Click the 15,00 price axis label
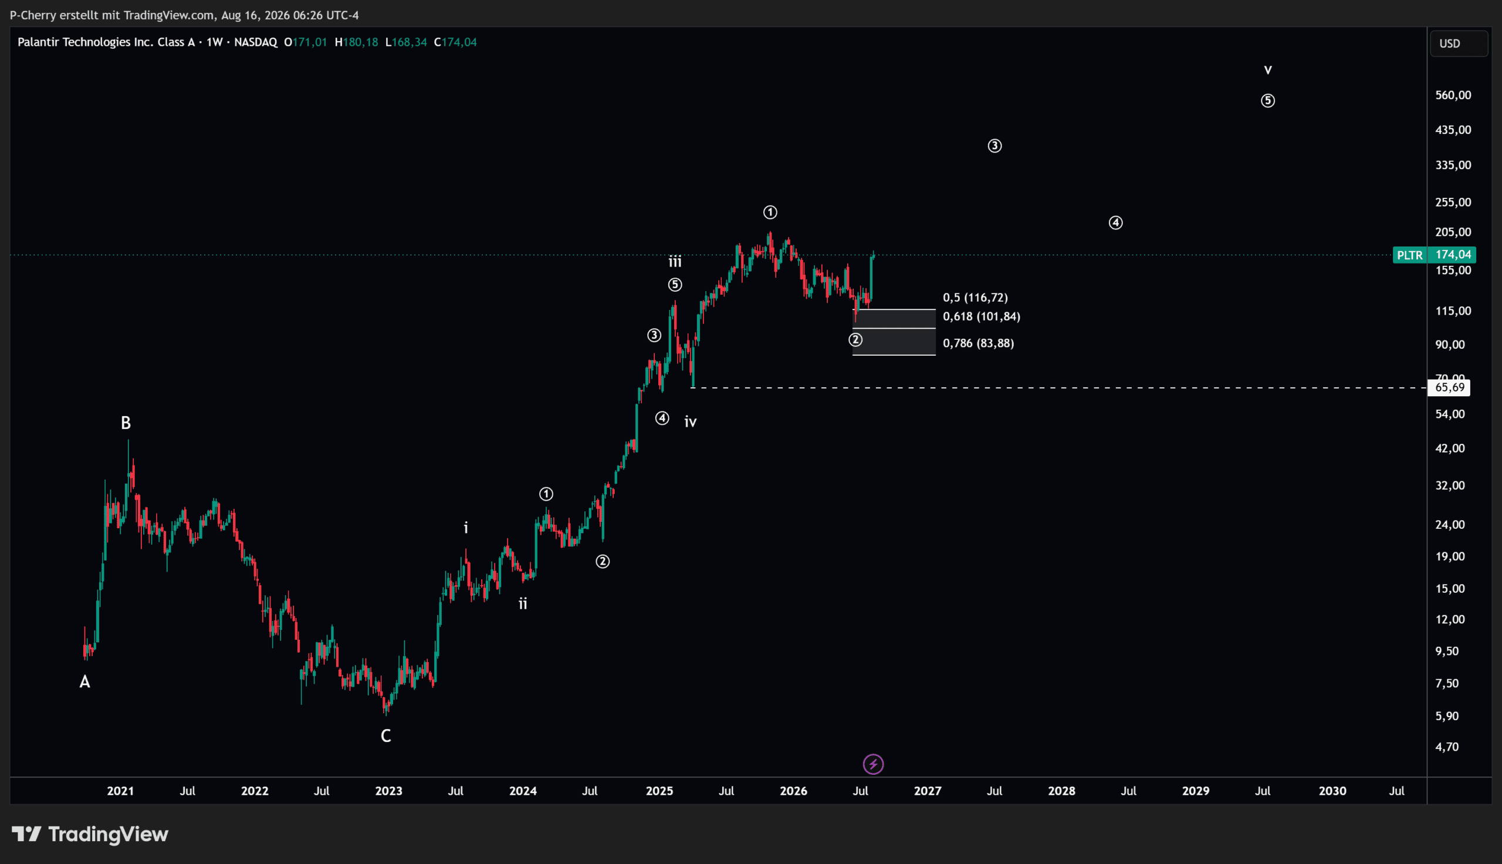This screenshot has width=1502, height=864. (x=1450, y=589)
